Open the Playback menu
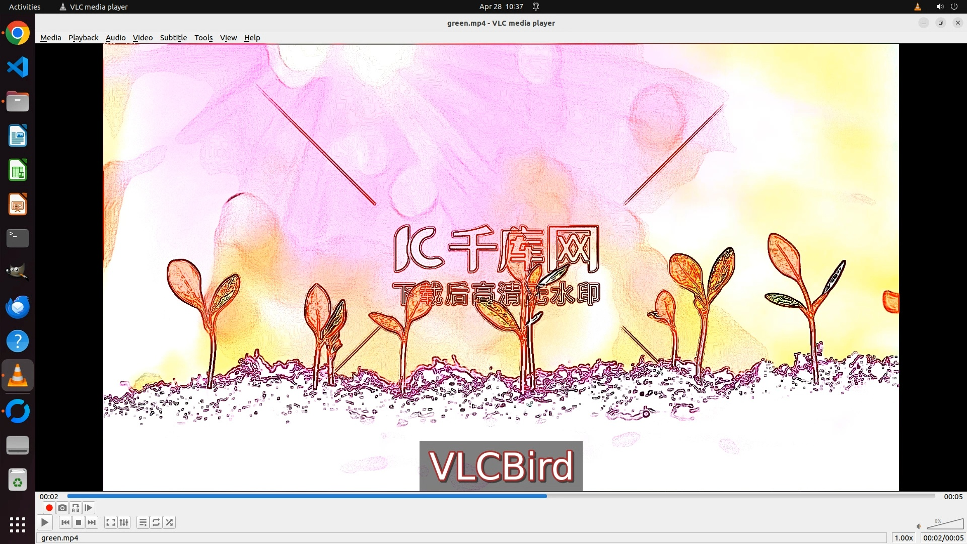Viewport: 967px width, 544px height. click(x=83, y=38)
